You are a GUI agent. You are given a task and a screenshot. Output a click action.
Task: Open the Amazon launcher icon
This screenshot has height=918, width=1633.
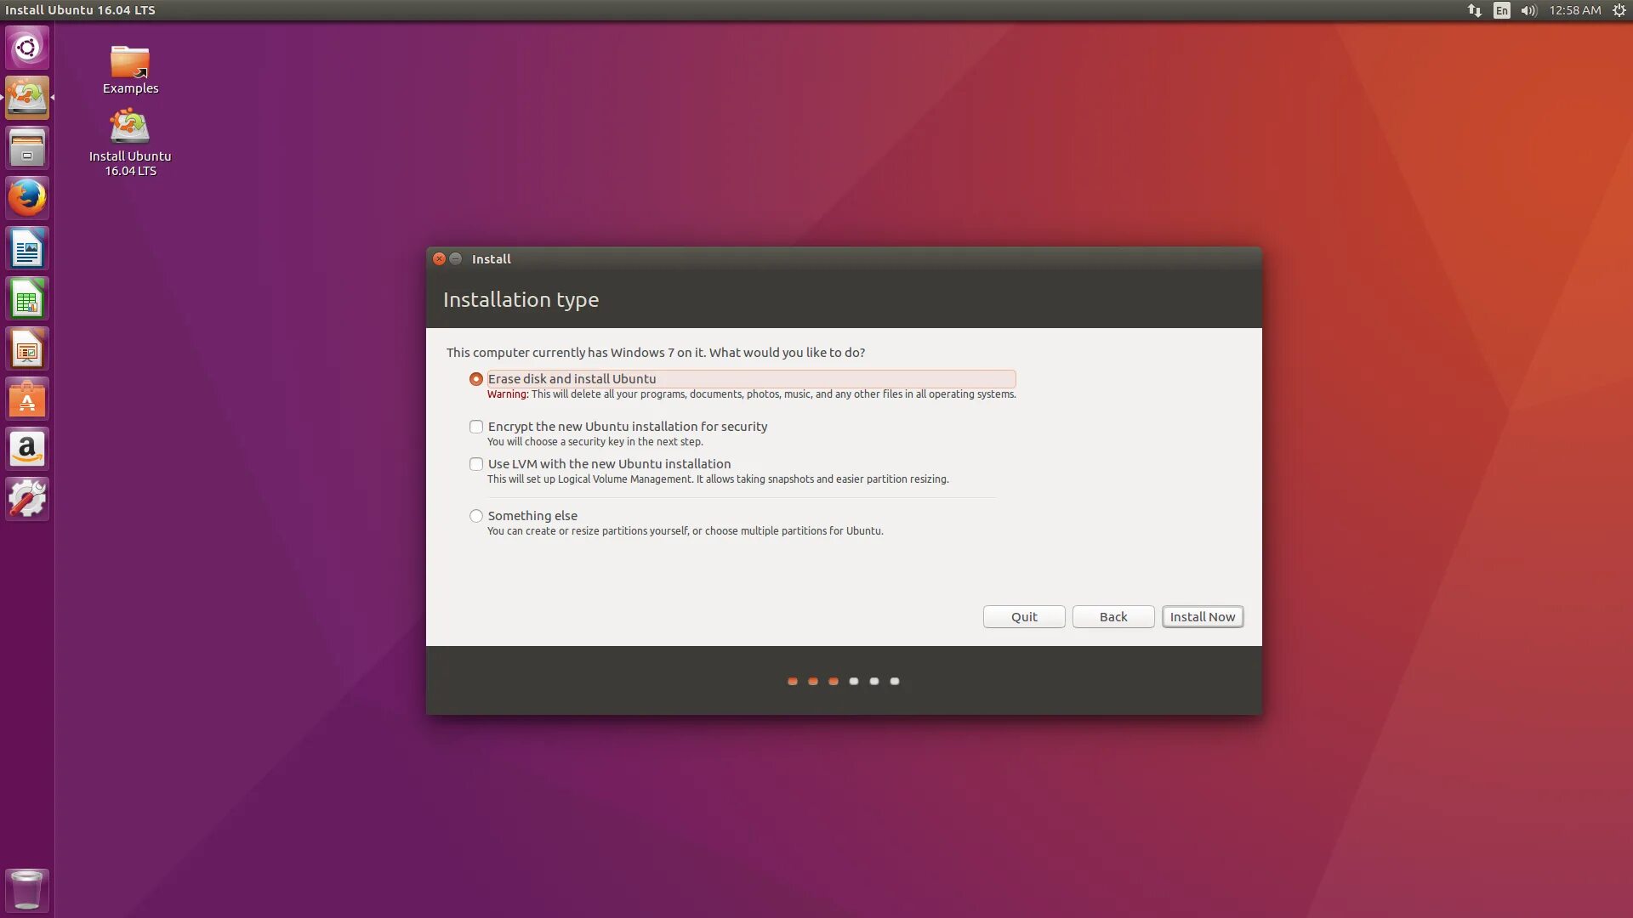click(x=27, y=450)
